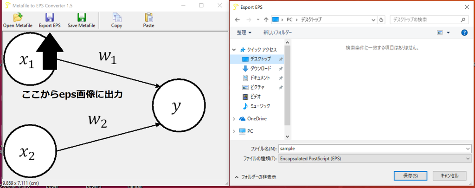Viewport: 475px width, 188px height.
Task: Click PC in the address bar path
Action: pyautogui.click(x=289, y=19)
